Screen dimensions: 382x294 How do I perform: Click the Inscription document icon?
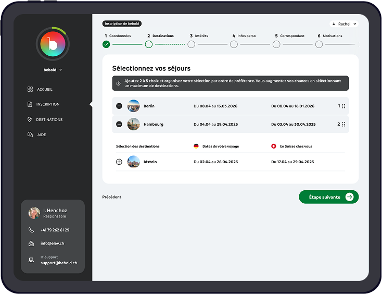[30, 104]
